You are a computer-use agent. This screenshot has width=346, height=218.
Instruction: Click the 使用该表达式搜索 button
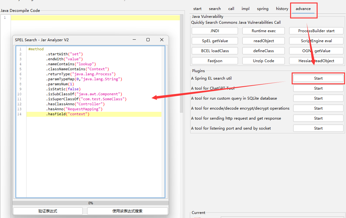click(127, 211)
